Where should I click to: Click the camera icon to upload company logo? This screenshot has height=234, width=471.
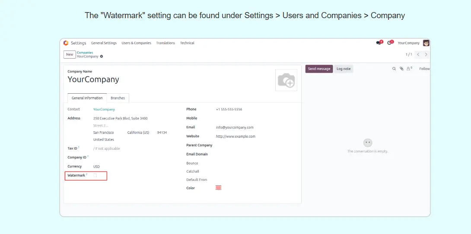tap(286, 80)
